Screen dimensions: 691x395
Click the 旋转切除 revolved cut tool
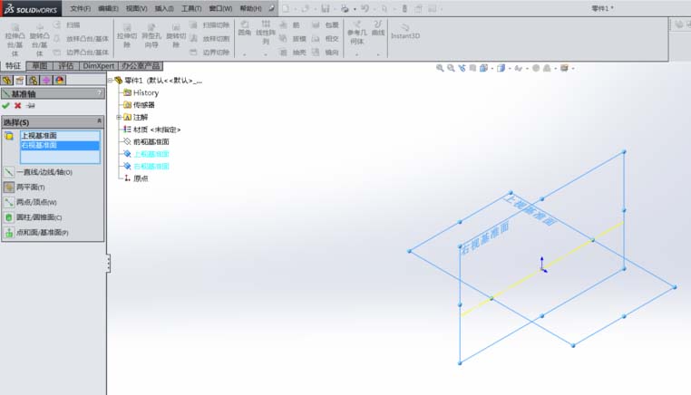(x=176, y=36)
